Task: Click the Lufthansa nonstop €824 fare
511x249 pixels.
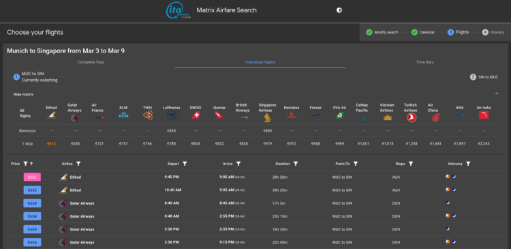Action: tap(172, 131)
